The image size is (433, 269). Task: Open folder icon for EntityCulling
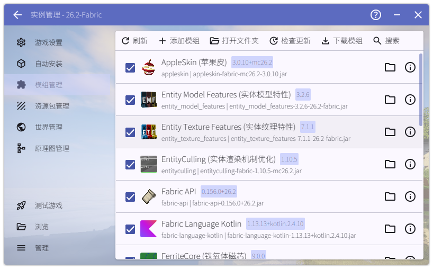pyautogui.click(x=390, y=164)
